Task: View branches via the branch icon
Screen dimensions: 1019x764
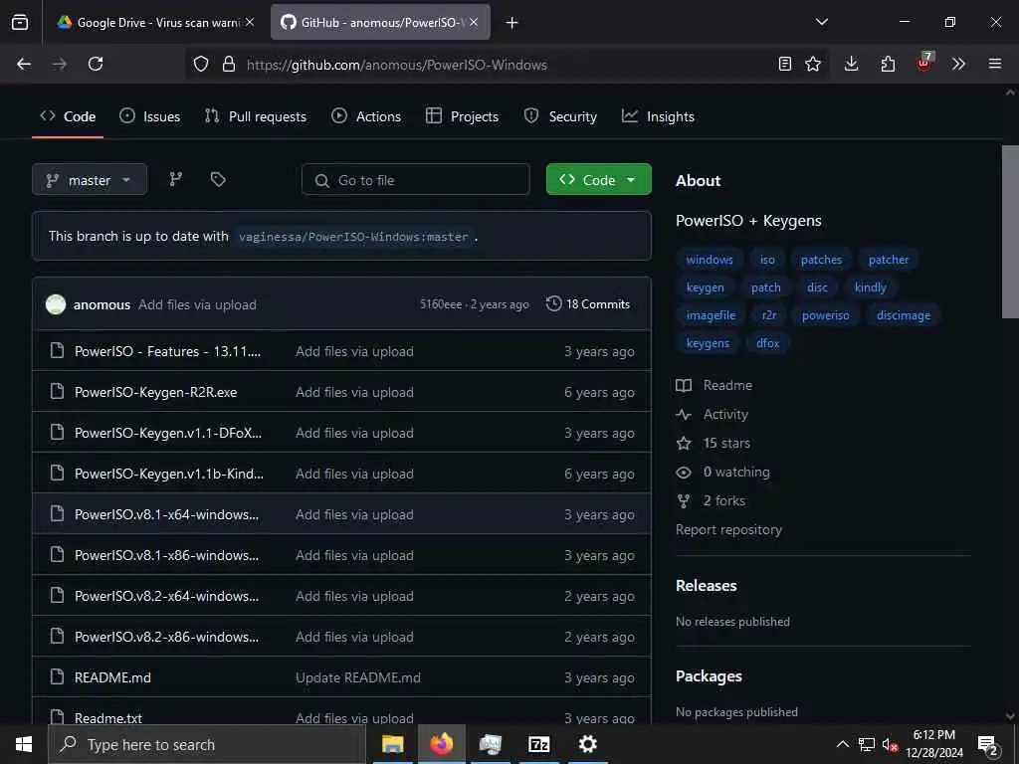Action: (x=176, y=179)
